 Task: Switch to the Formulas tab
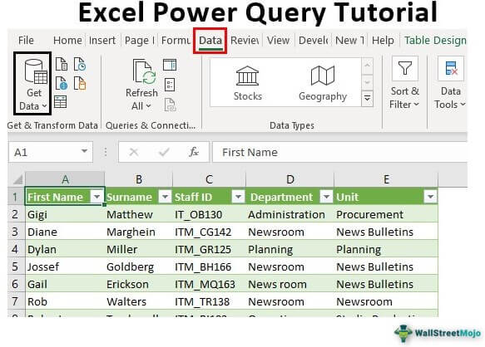(176, 41)
